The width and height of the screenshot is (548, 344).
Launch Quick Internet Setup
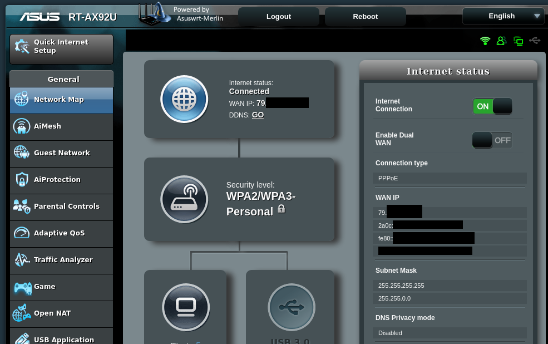pos(61,47)
